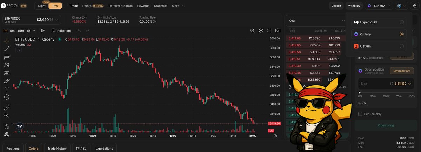Open chart settings gear
421x152 pixels.
[x=261, y=31]
